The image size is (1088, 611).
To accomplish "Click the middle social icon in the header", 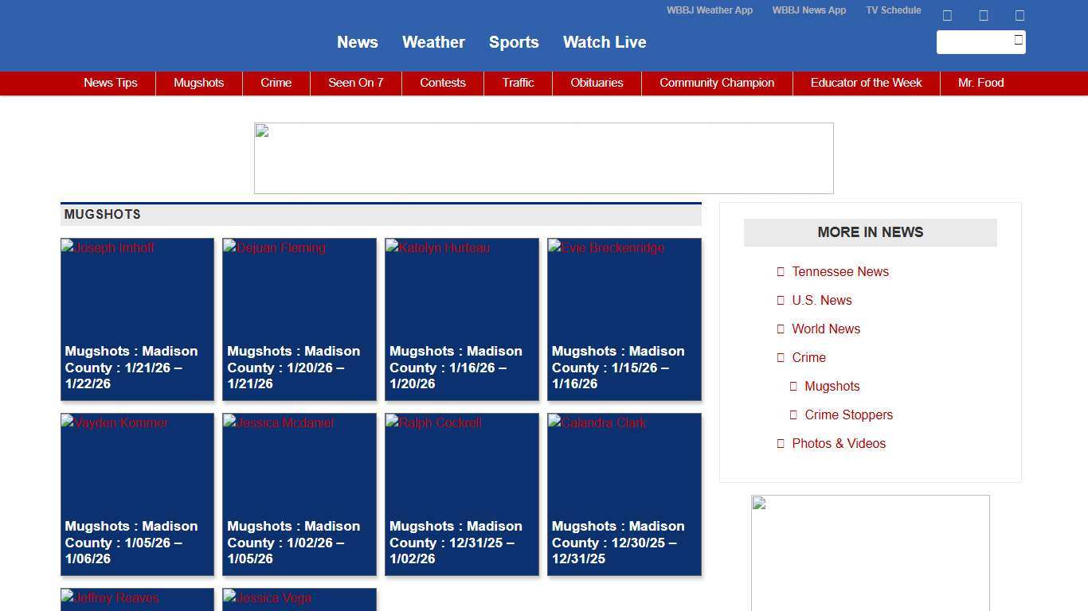I will (983, 15).
